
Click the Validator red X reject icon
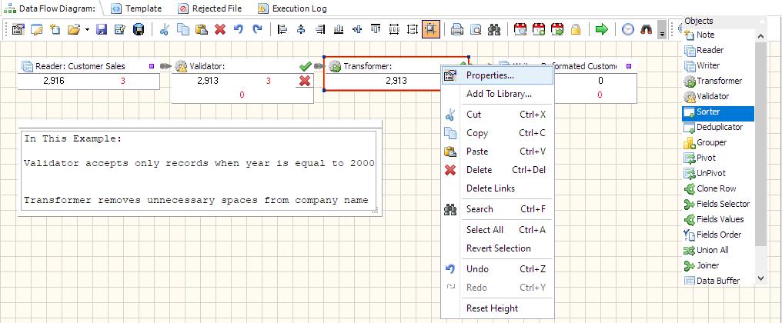tap(305, 81)
